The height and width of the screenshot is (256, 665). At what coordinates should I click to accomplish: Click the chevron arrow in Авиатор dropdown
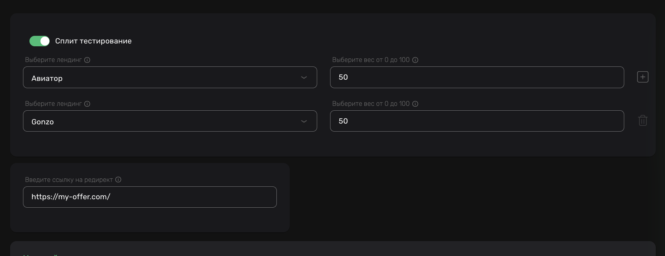(x=304, y=78)
